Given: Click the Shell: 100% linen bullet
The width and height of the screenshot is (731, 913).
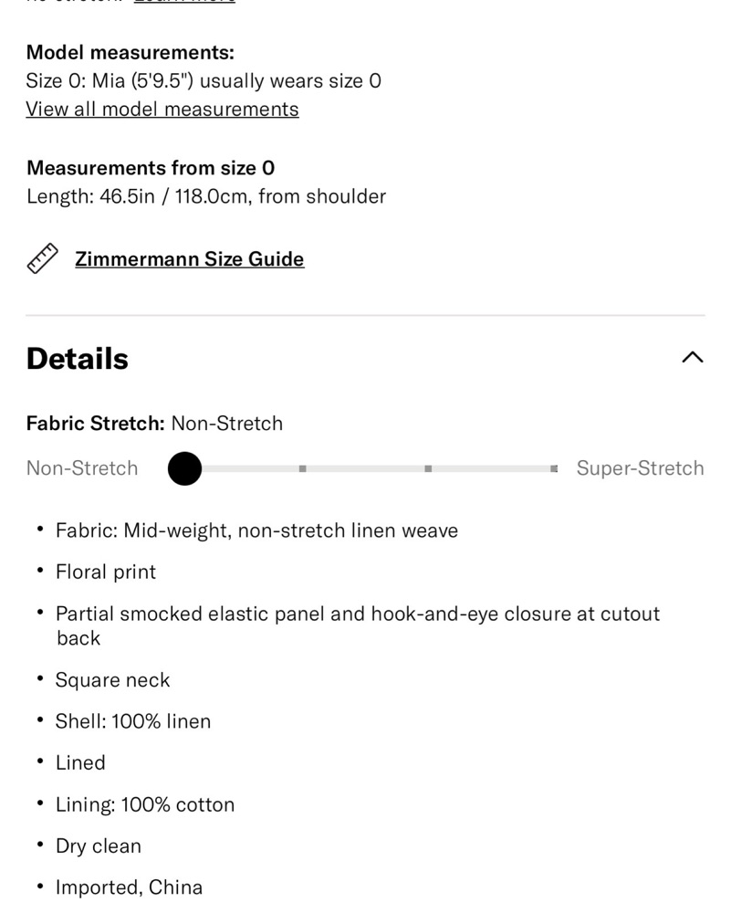Looking at the screenshot, I should (133, 721).
